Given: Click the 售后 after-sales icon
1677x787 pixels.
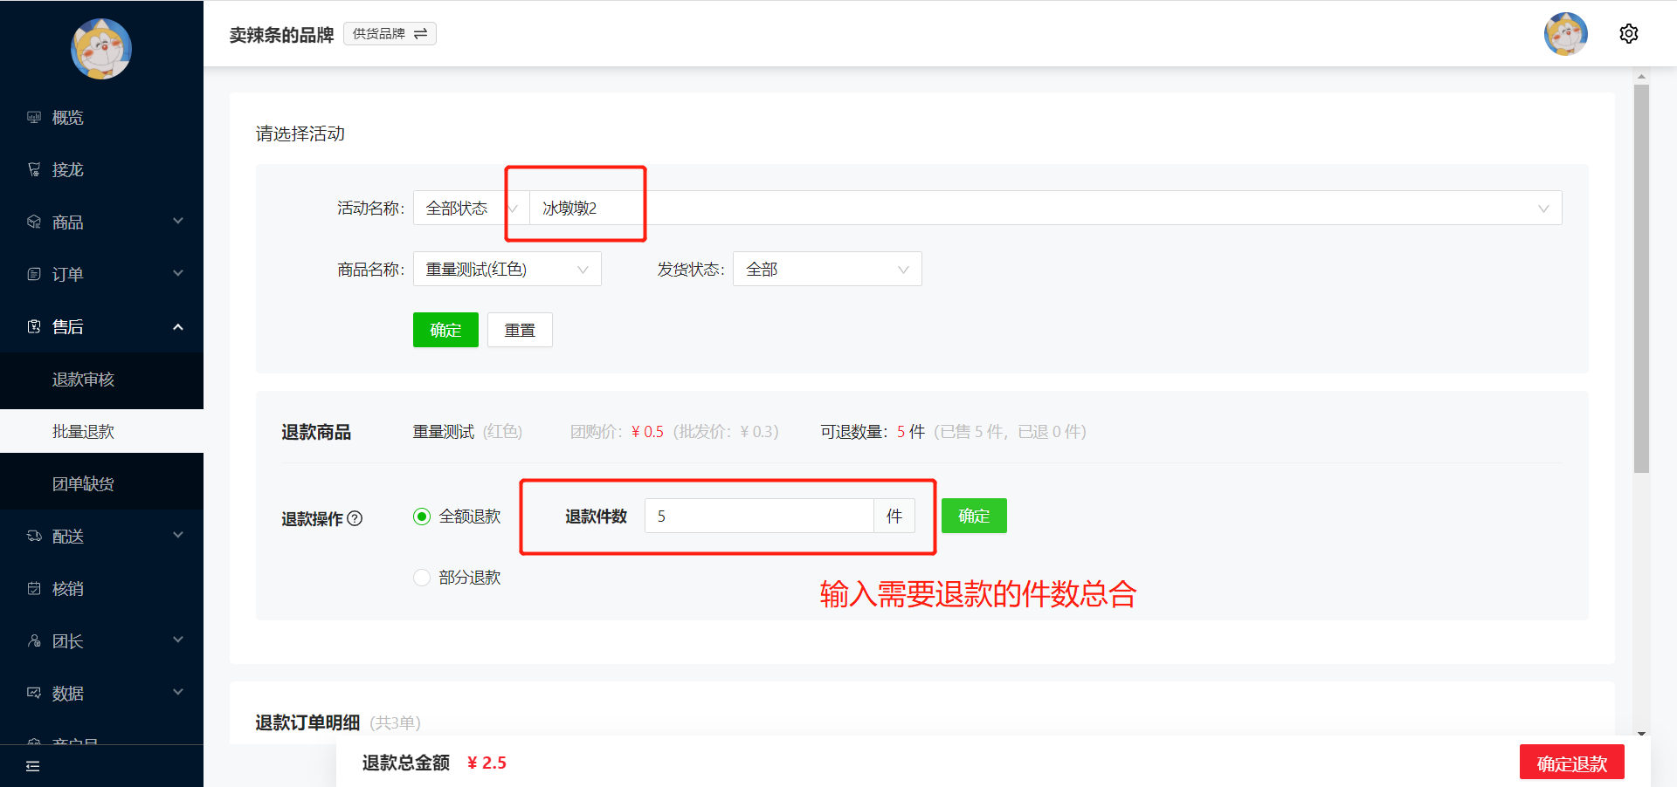Looking at the screenshot, I should (x=34, y=326).
